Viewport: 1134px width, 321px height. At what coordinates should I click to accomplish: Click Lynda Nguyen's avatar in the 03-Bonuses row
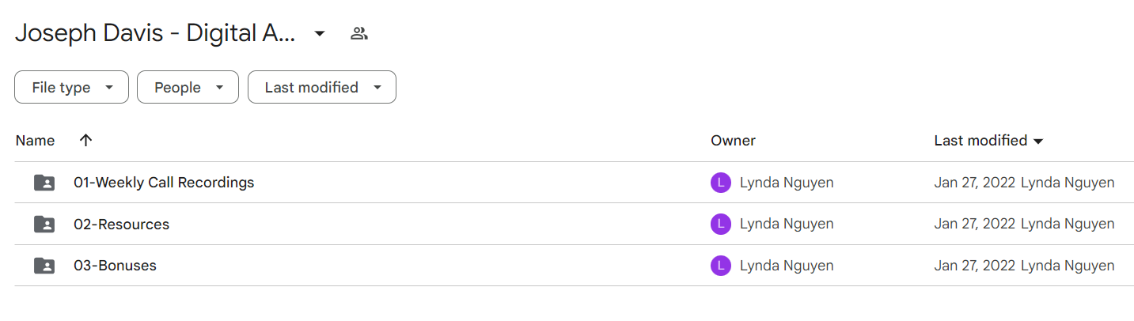(720, 265)
